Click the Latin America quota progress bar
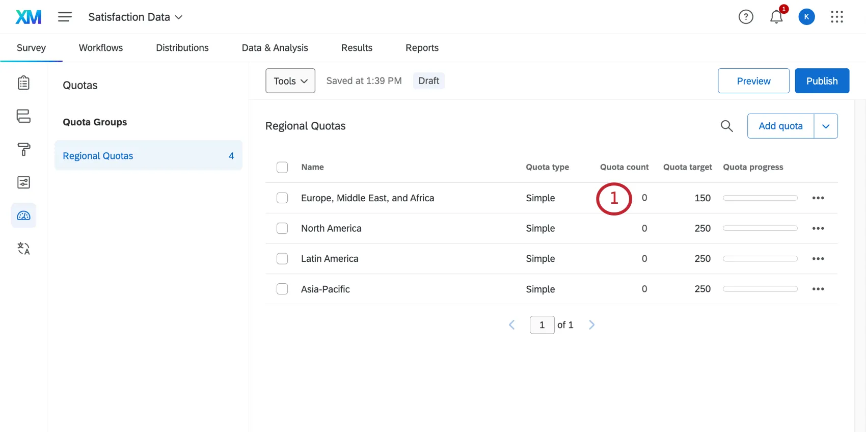This screenshot has width=866, height=432. [x=760, y=259]
